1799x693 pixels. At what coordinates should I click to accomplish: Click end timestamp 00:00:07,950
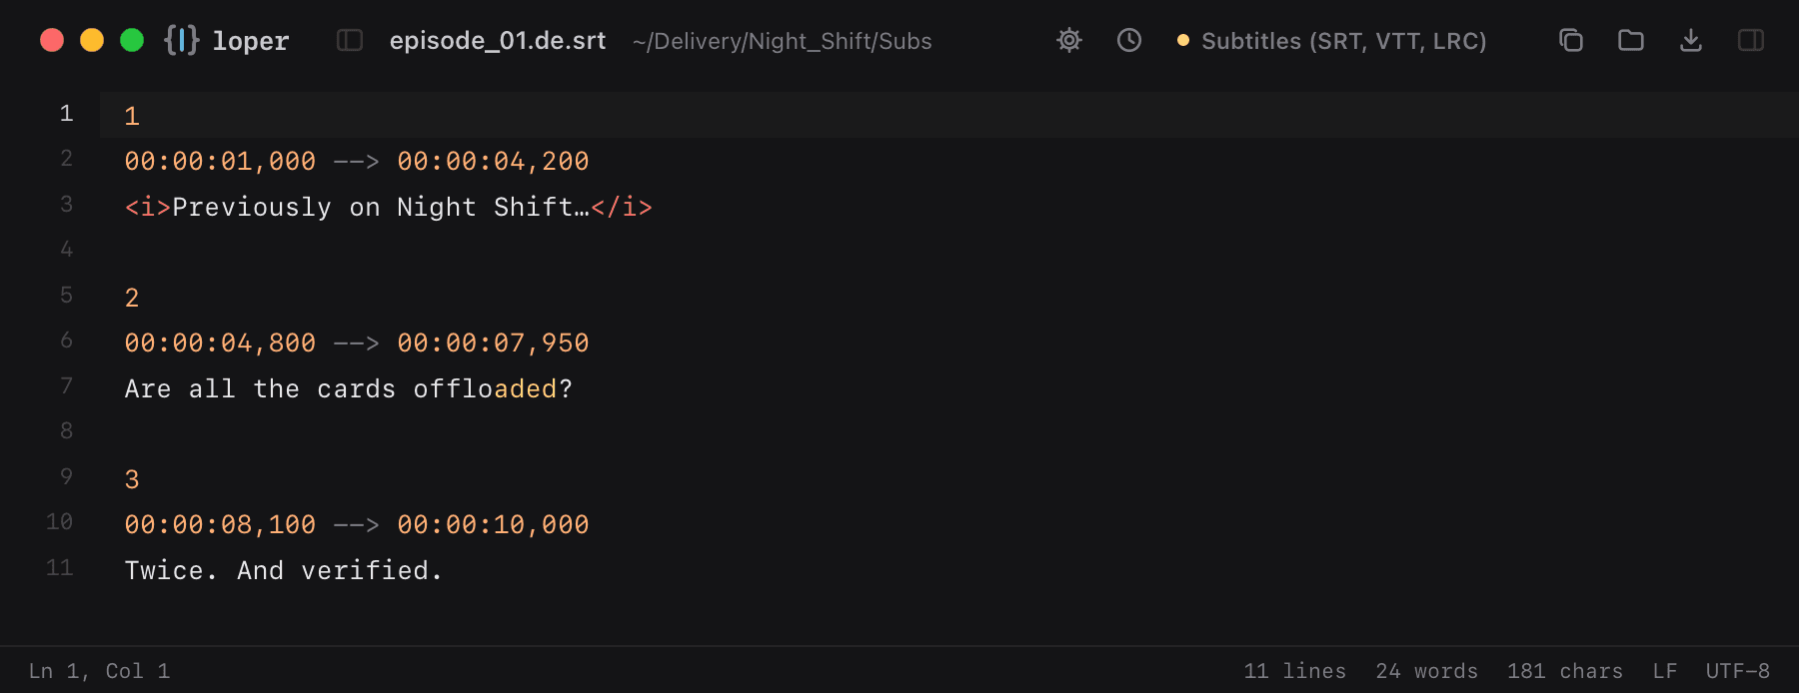[493, 343]
